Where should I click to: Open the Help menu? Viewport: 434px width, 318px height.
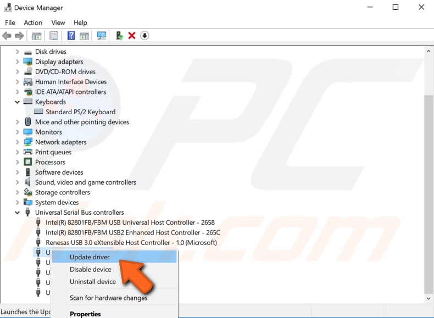[80, 23]
